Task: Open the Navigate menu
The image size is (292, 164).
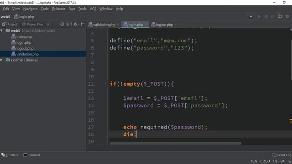Action: [x=30, y=9]
